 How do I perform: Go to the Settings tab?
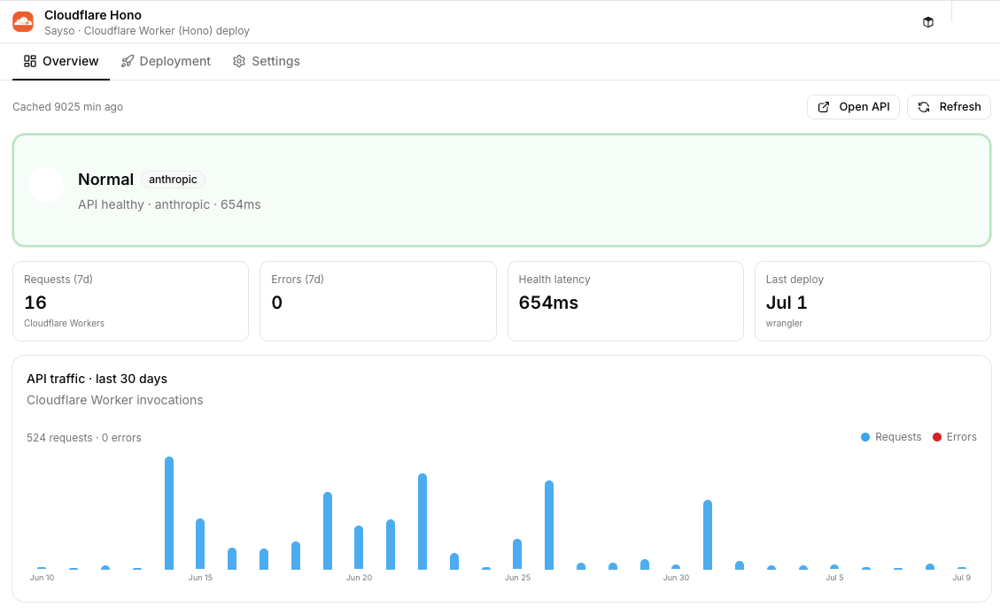tap(267, 61)
